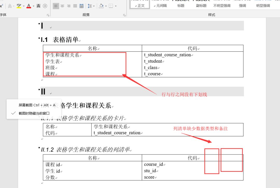Click the 学生 id cell
The width and height of the screenshot is (280, 188).
[x=53, y=171]
